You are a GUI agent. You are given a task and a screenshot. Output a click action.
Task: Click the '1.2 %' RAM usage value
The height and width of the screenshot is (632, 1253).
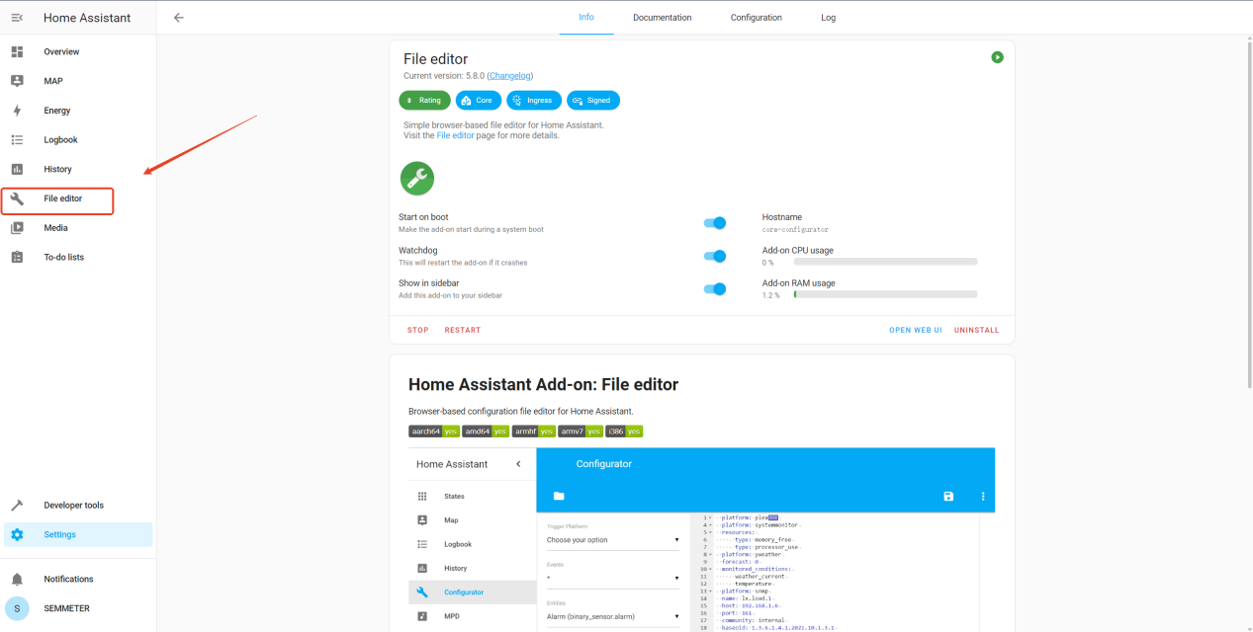pos(771,295)
